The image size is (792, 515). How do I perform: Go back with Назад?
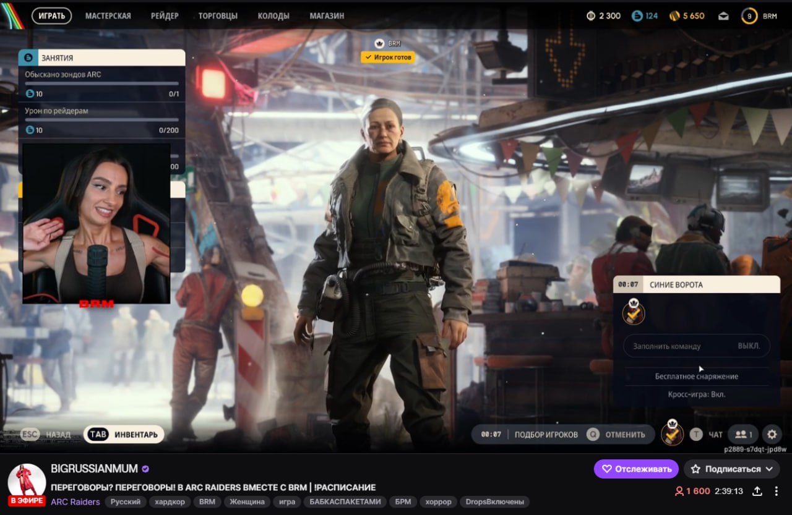[58, 435]
